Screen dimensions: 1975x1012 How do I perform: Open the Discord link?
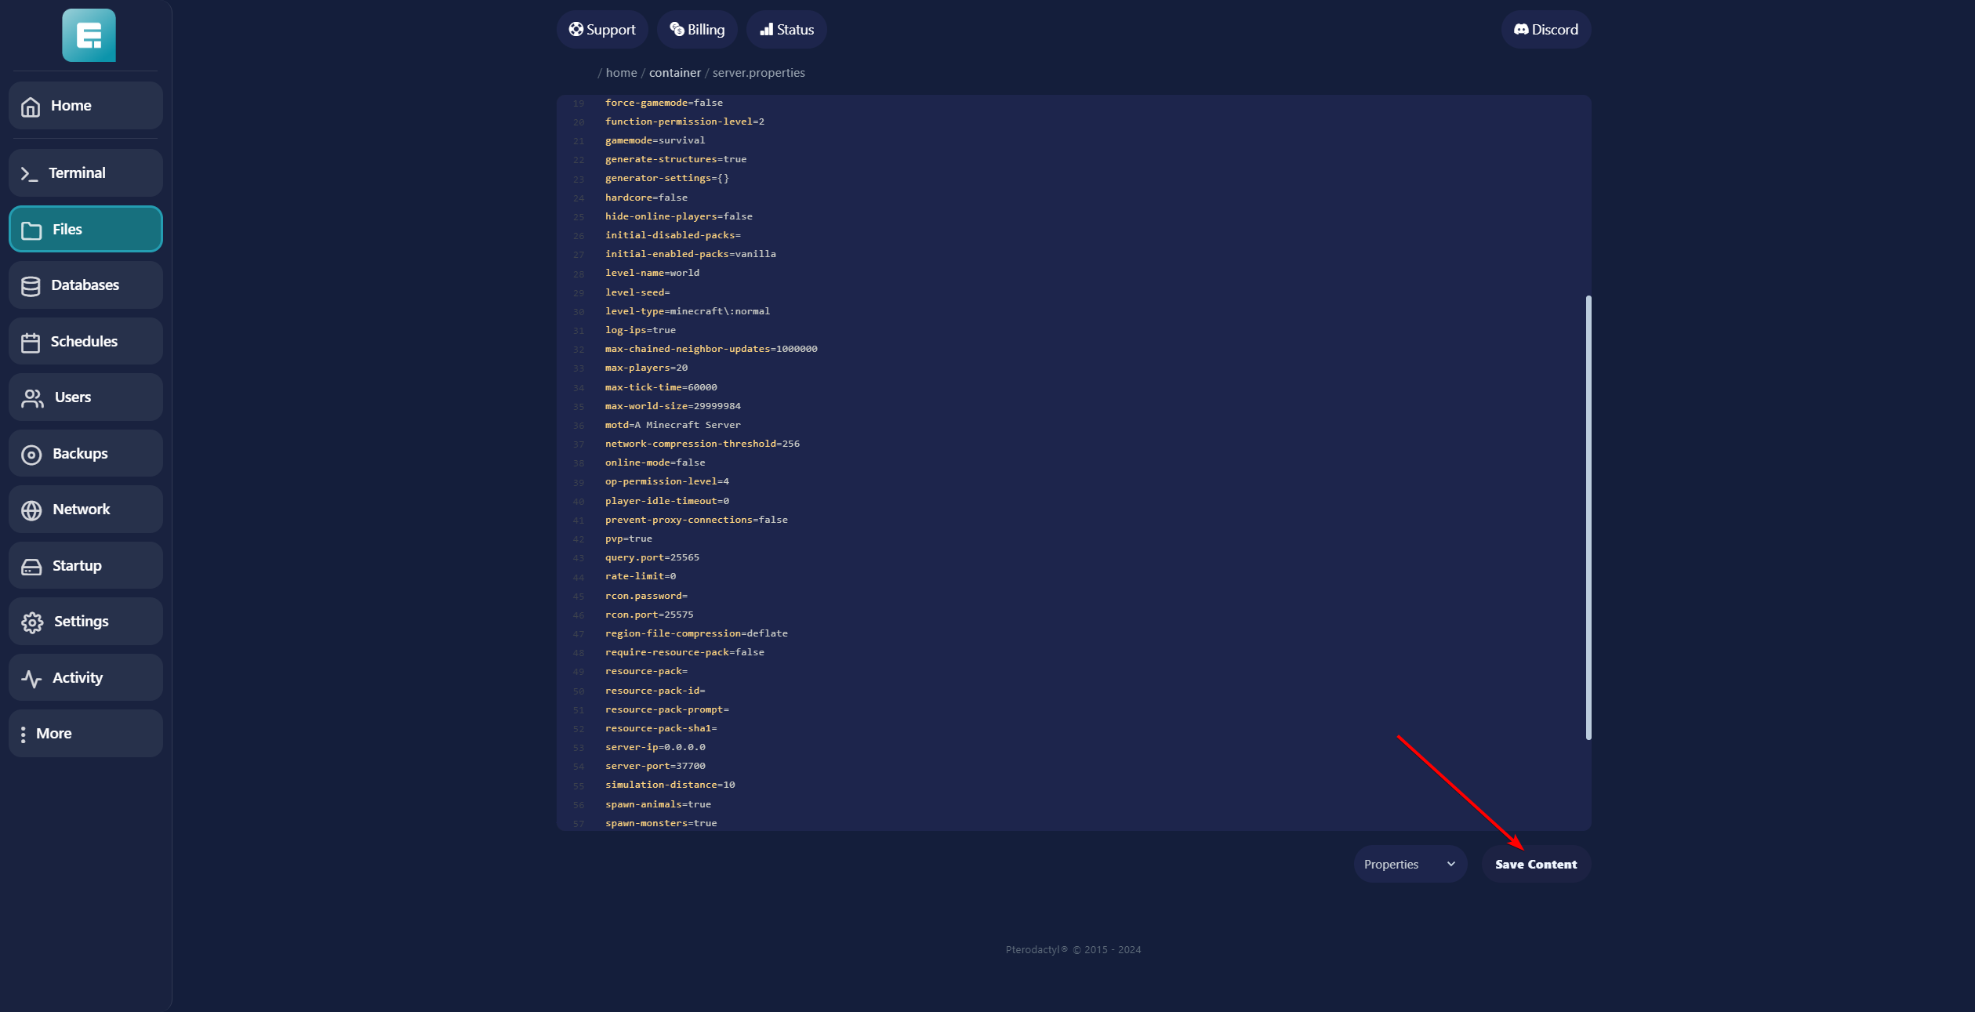[x=1545, y=30]
